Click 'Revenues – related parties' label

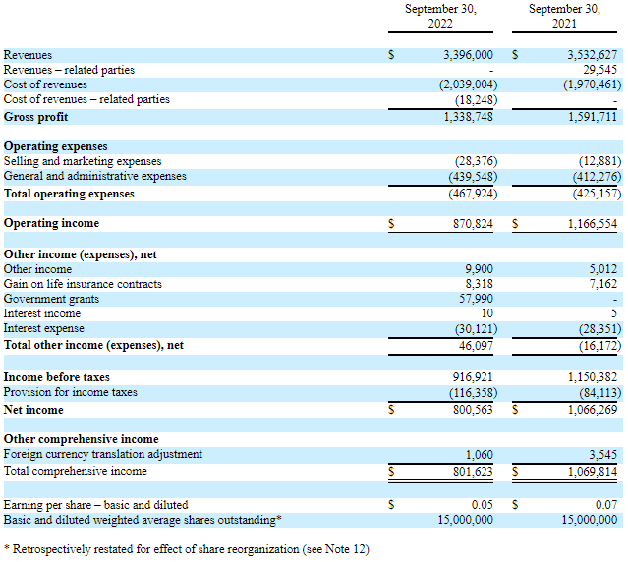tap(69, 70)
